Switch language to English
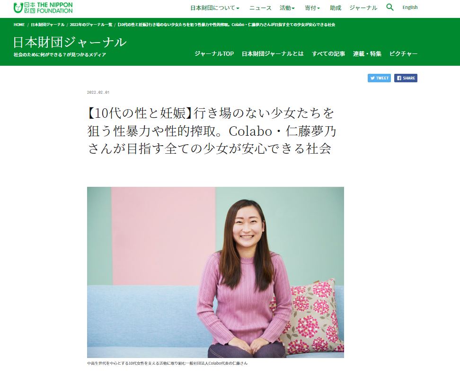 [410, 8]
